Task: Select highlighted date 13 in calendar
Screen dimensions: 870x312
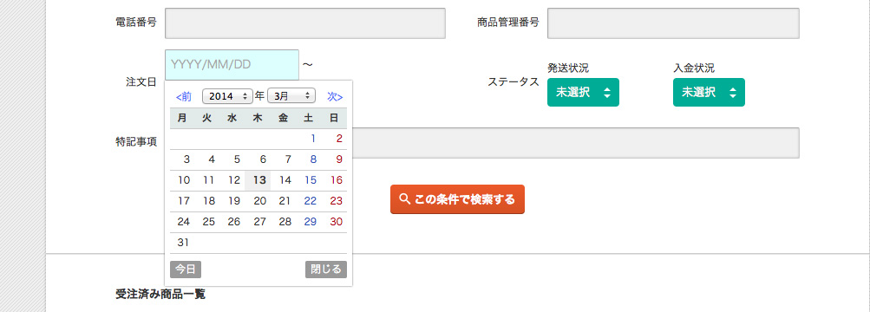Action: pyautogui.click(x=258, y=180)
